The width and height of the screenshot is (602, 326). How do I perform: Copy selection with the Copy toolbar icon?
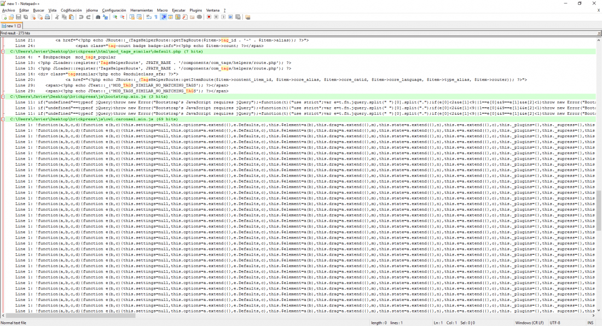(x=64, y=17)
